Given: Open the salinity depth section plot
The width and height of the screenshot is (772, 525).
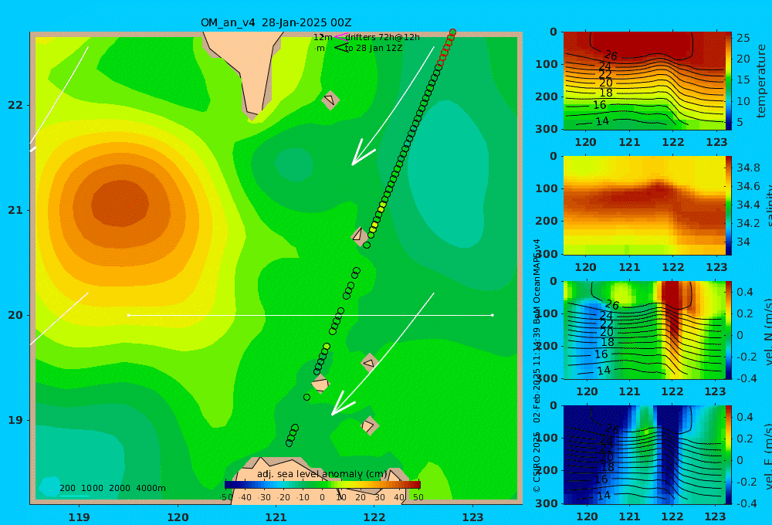Looking at the screenshot, I should coord(644,205).
